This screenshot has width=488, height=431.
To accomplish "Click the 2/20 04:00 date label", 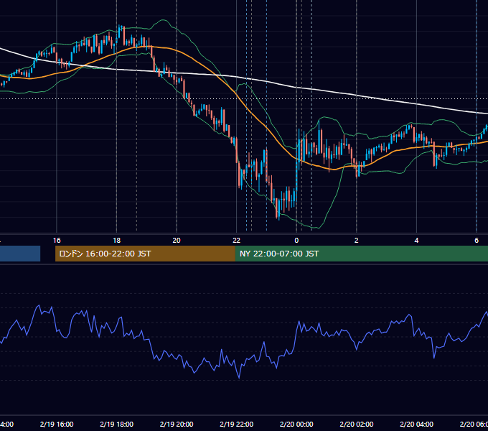I will pos(416,424).
